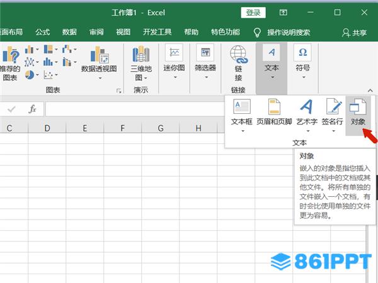This screenshot has width=378, height=283.
Task: Open the Symbols (符号) button
Action: pyautogui.click(x=303, y=62)
